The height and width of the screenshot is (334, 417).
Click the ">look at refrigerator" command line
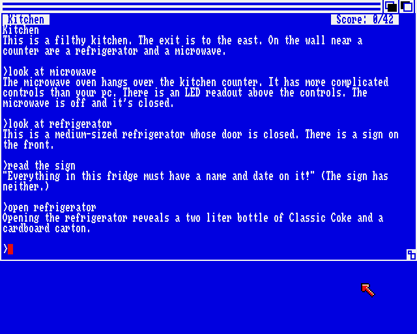pos(57,124)
